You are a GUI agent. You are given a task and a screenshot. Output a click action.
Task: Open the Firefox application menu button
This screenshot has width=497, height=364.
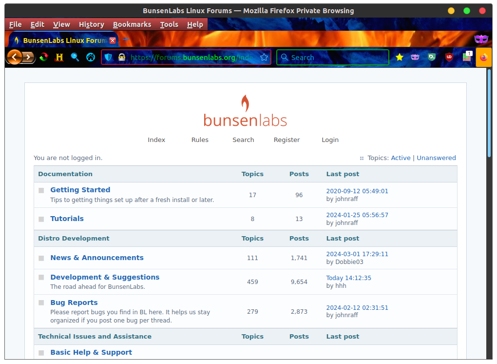[484, 58]
